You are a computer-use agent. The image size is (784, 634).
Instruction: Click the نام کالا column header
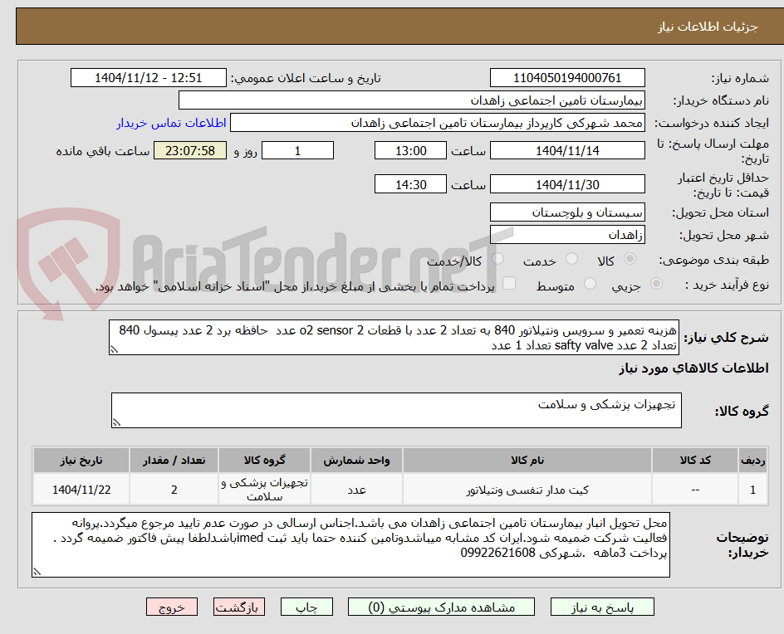point(527,460)
